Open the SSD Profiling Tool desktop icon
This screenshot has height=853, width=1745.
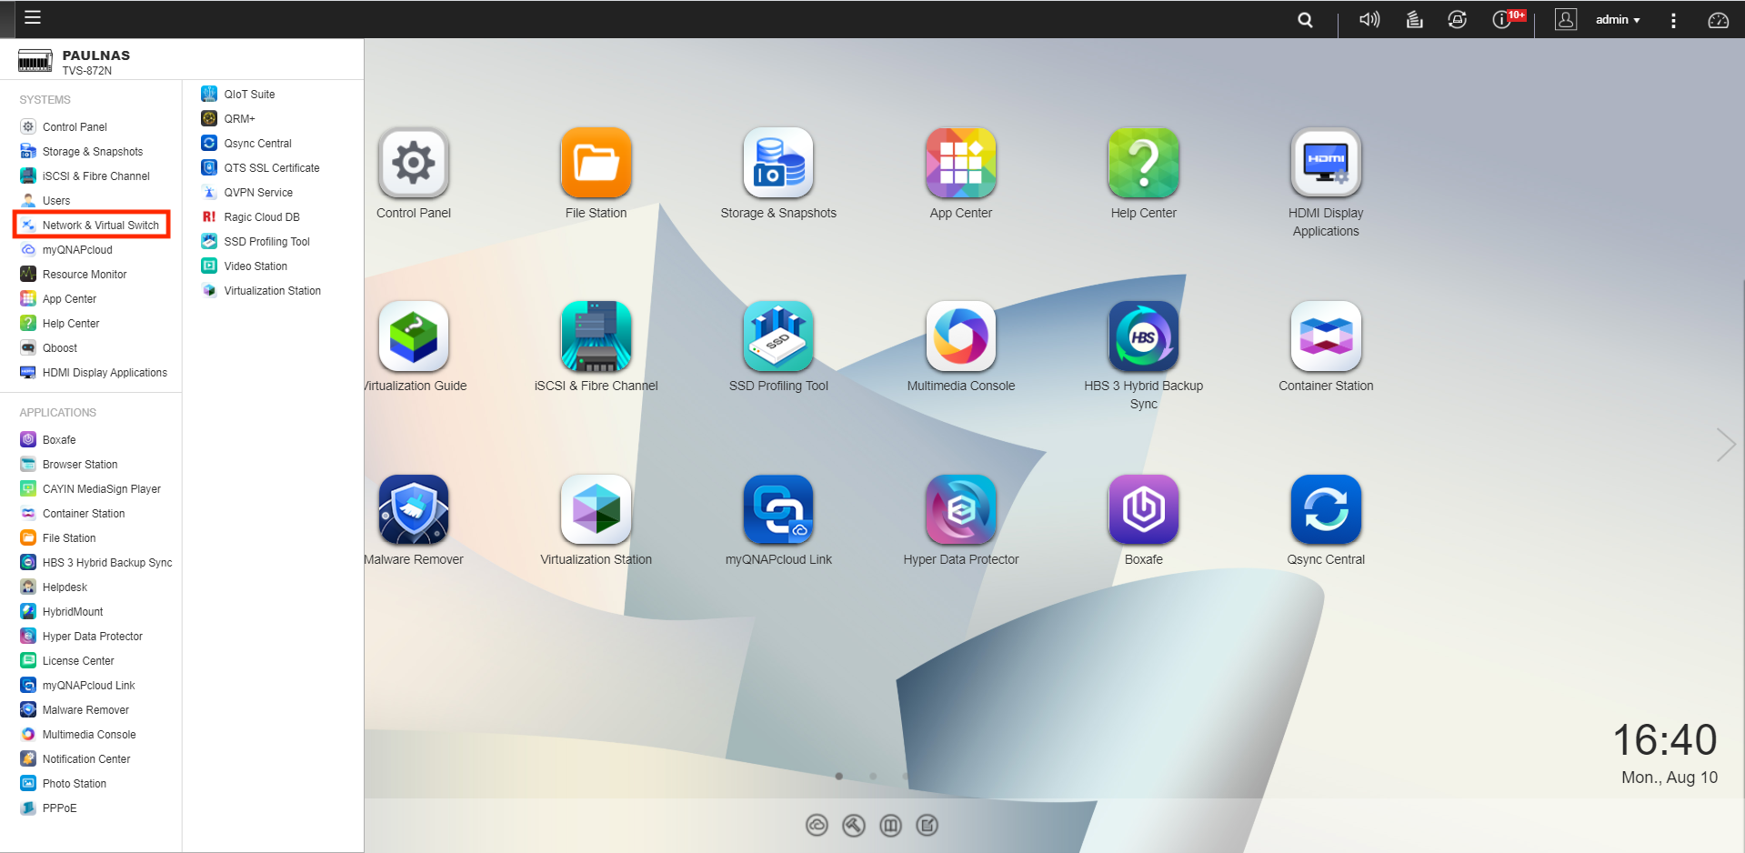[x=777, y=337]
